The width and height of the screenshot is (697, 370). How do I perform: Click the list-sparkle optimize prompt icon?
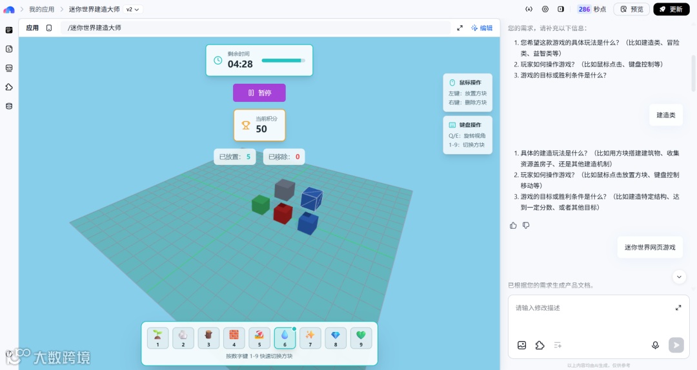[558, 345]
